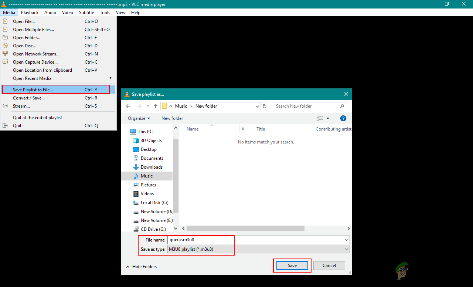
Task: Sort by Contributing artists column
Action: (333, 129)
